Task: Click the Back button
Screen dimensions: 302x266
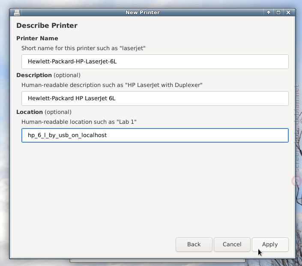Action: click(194, 245)
